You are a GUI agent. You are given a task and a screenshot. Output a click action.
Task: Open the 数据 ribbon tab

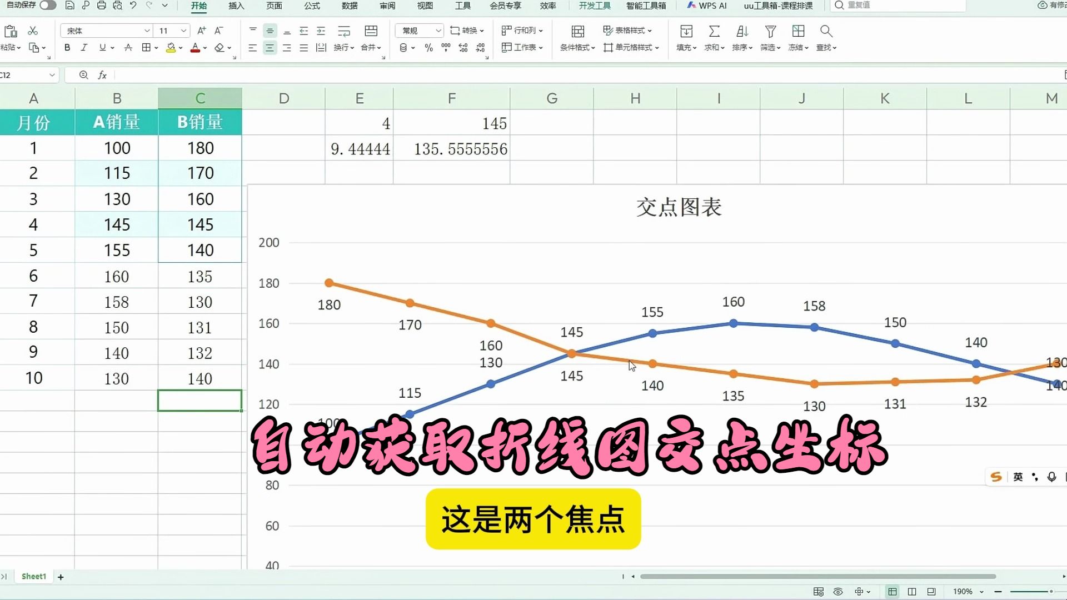[350, 6]
